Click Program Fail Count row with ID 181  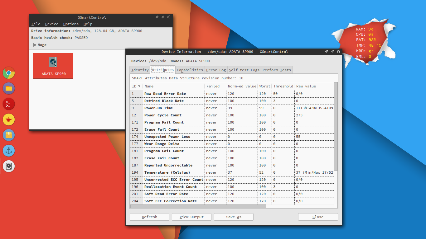(x=232, y=151)
